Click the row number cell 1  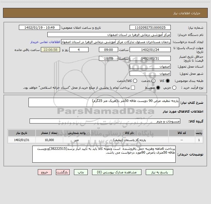coord(199,140)
